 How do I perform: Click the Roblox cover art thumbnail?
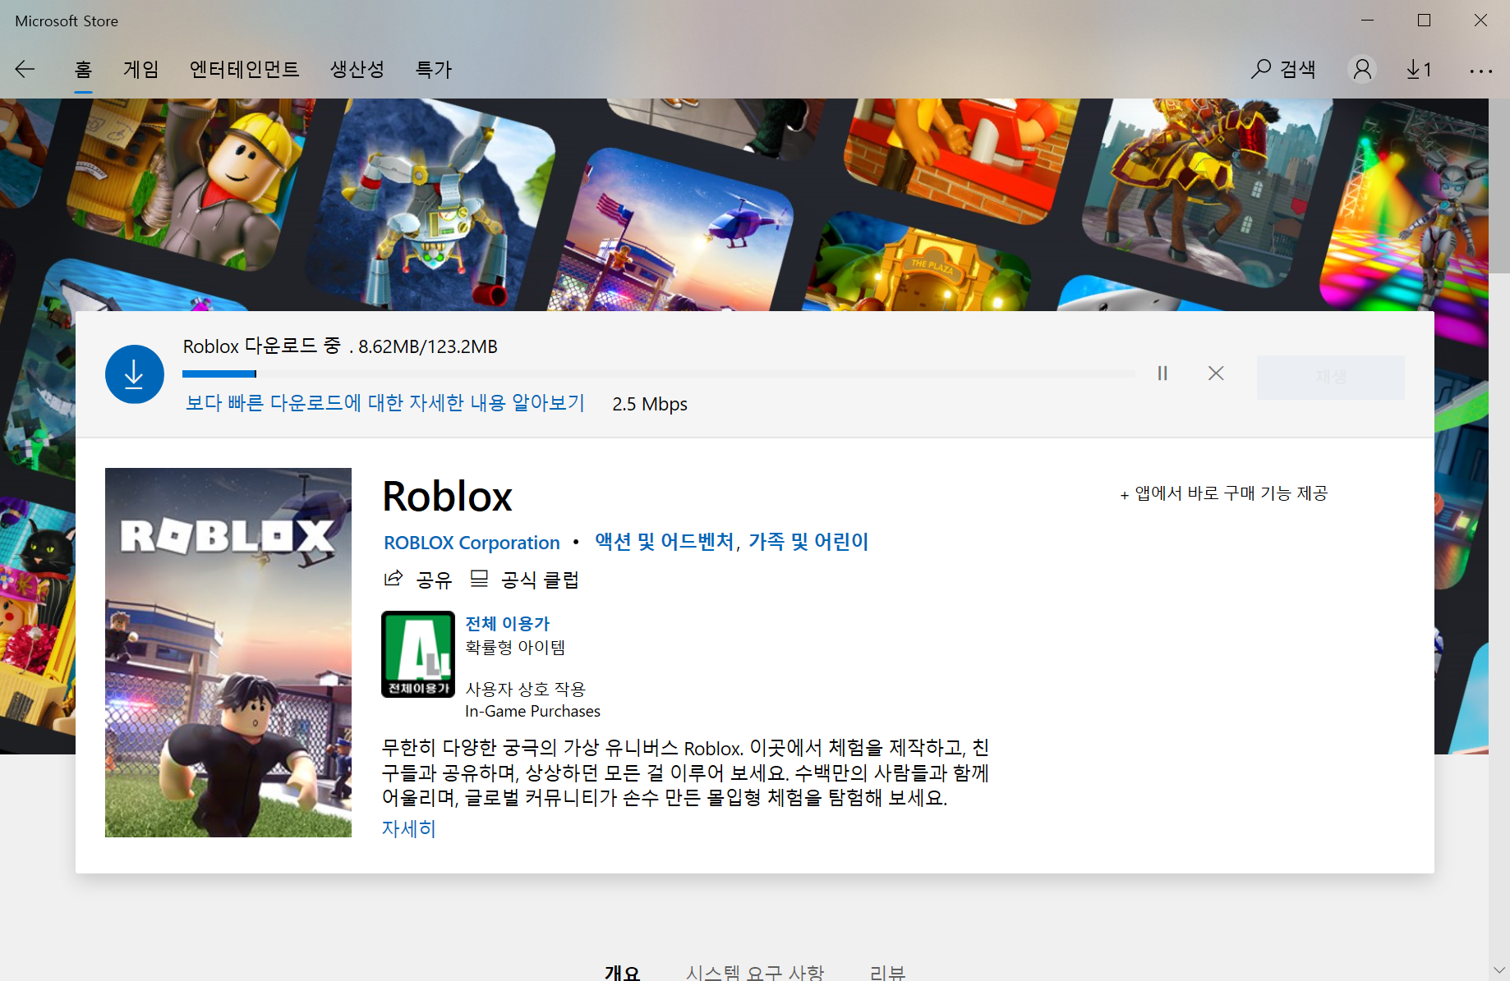pyautogui.click(x=228, y=653)
